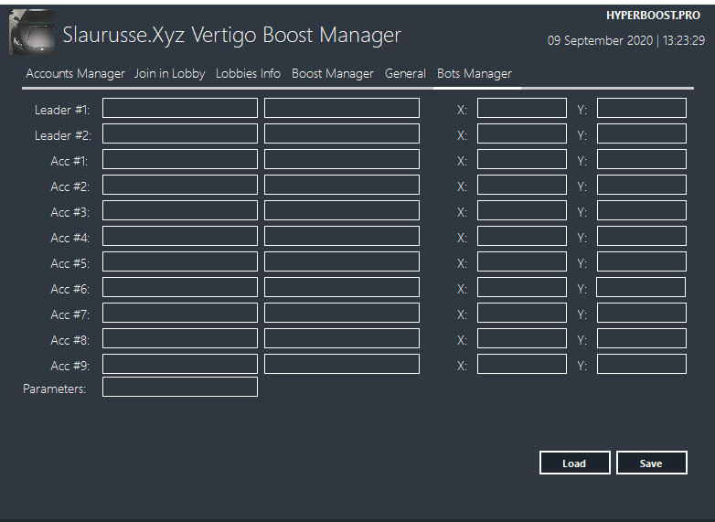The image size is (715, 522).
Task: Focus the Parameters input field
Action: (x=180, y=388)
